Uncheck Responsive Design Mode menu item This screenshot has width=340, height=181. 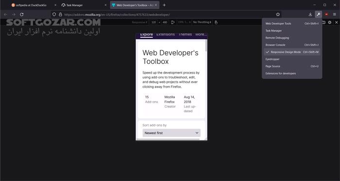coord(292,52)
